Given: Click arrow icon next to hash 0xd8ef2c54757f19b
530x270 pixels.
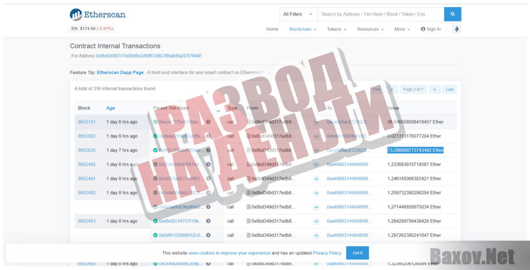Looking at the screenshot, I should pyautogui.click(x=208, y=221).
